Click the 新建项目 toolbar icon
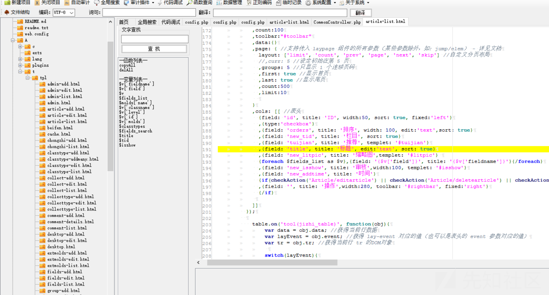Image resolution: width=549 pixels, height=295 pixels. point(7,3)
